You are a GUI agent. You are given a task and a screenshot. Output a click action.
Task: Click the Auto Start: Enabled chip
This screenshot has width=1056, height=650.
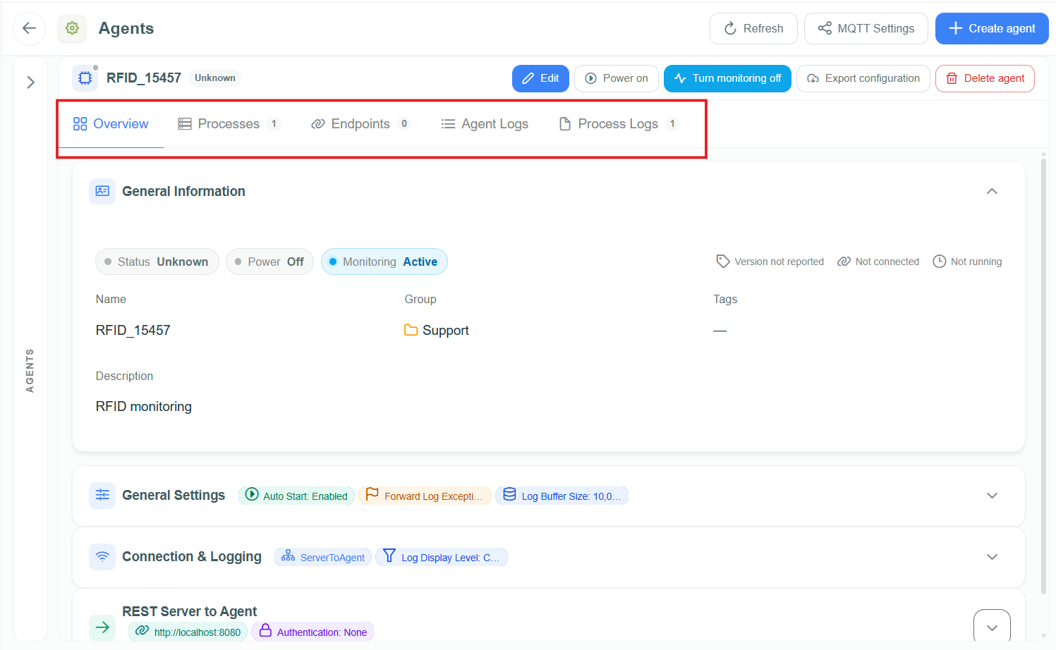click(296, 496)
